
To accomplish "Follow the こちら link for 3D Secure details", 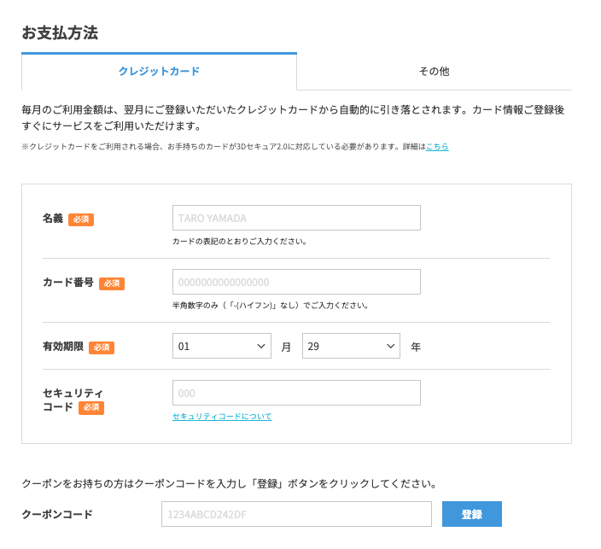I will 437,147.
